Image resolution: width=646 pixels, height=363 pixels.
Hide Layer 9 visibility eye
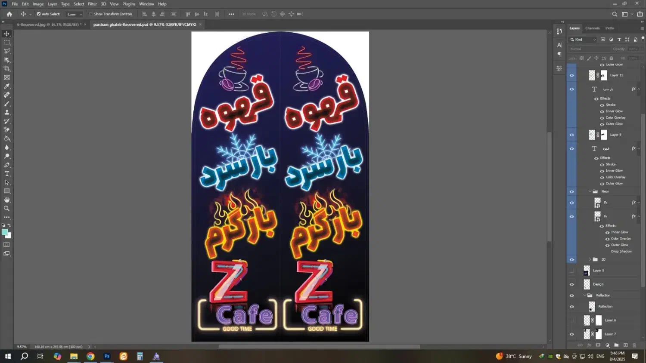click(x=572, y=135)
